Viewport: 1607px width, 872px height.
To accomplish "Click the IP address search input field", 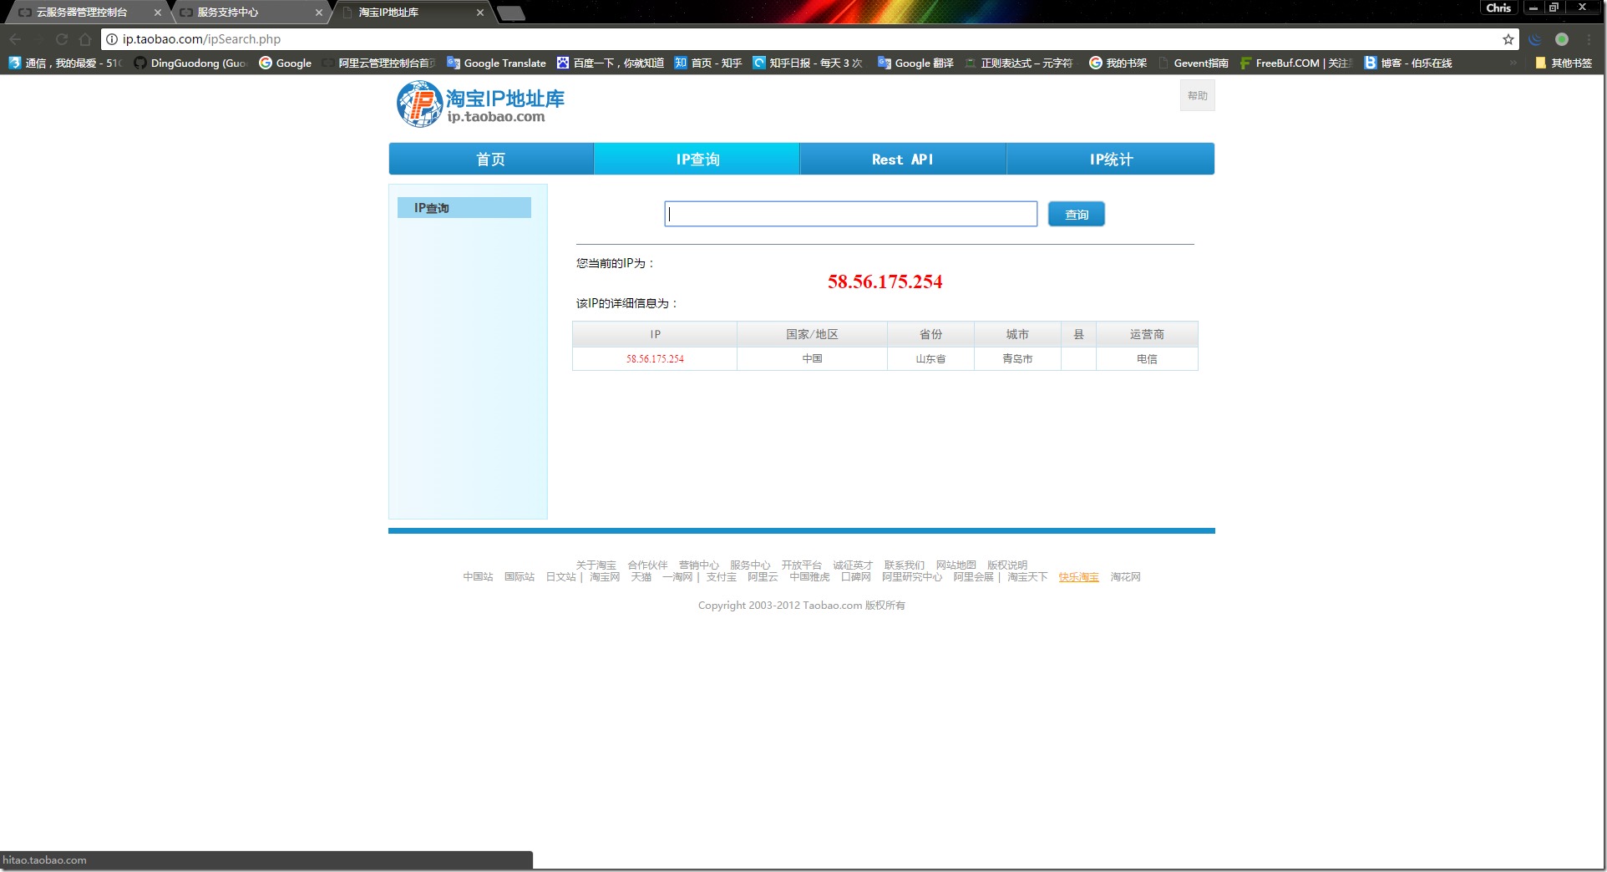I will tap(851, 214).
